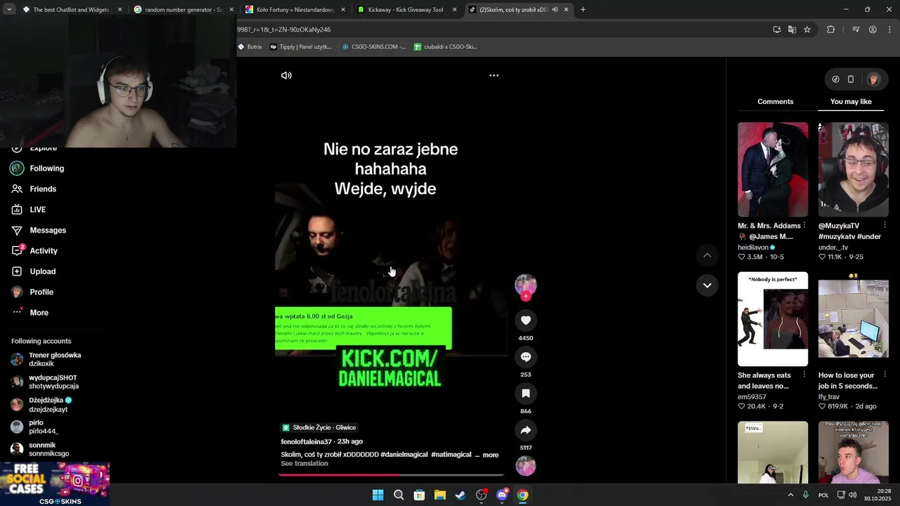Switch to The best ChatBot and Widgets tab
Viewport: 900px width, 506px height.
[72, 10]
